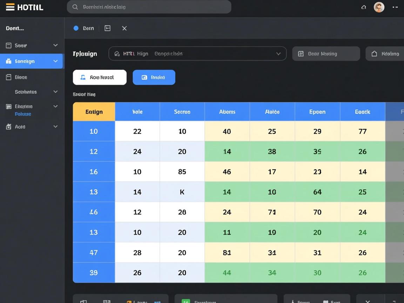
Task: Expand the Somr sidebar chevron
Action: (x=55, y=45)
